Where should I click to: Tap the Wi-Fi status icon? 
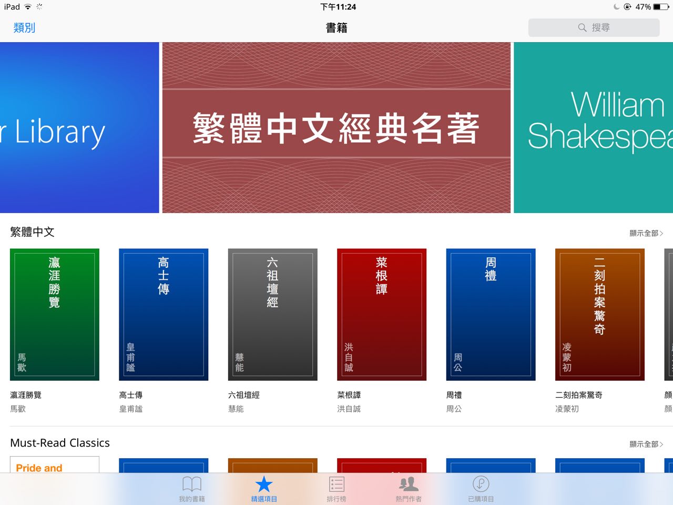28,7
